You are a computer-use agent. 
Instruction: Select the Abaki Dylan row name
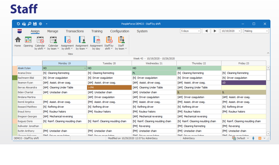click(x=29, y=68)
